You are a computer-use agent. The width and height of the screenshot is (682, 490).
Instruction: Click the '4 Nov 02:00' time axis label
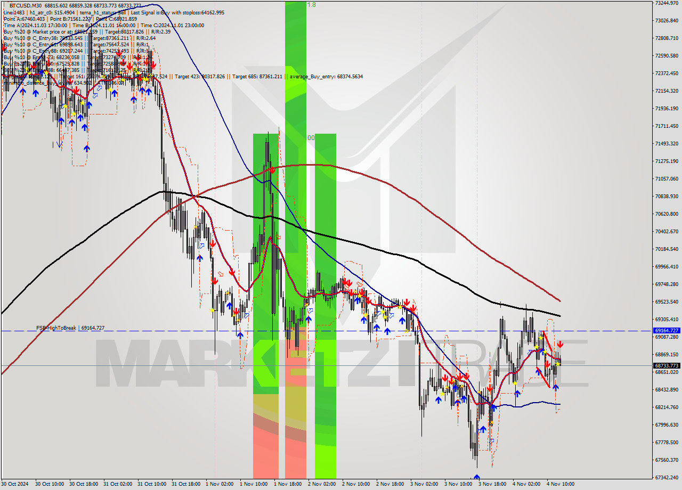point(526,484)
